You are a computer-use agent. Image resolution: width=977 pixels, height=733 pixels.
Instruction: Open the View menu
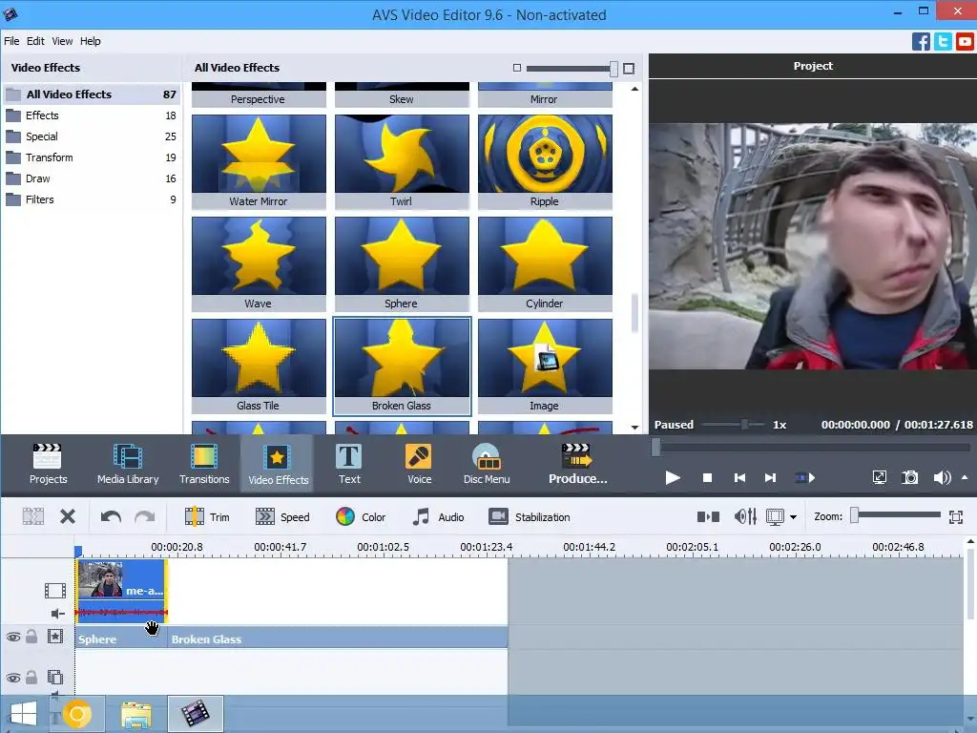[x=62, y=41]
